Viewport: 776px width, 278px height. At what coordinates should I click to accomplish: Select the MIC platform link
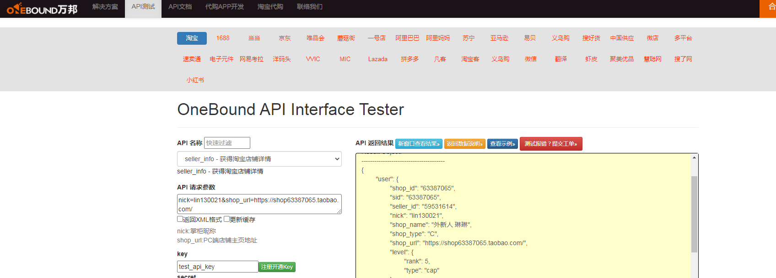[x=345, y=59]
